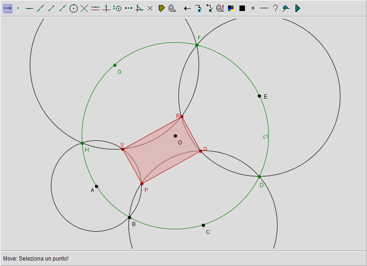Activate the three-dot track tool

(x=128, y=8)
